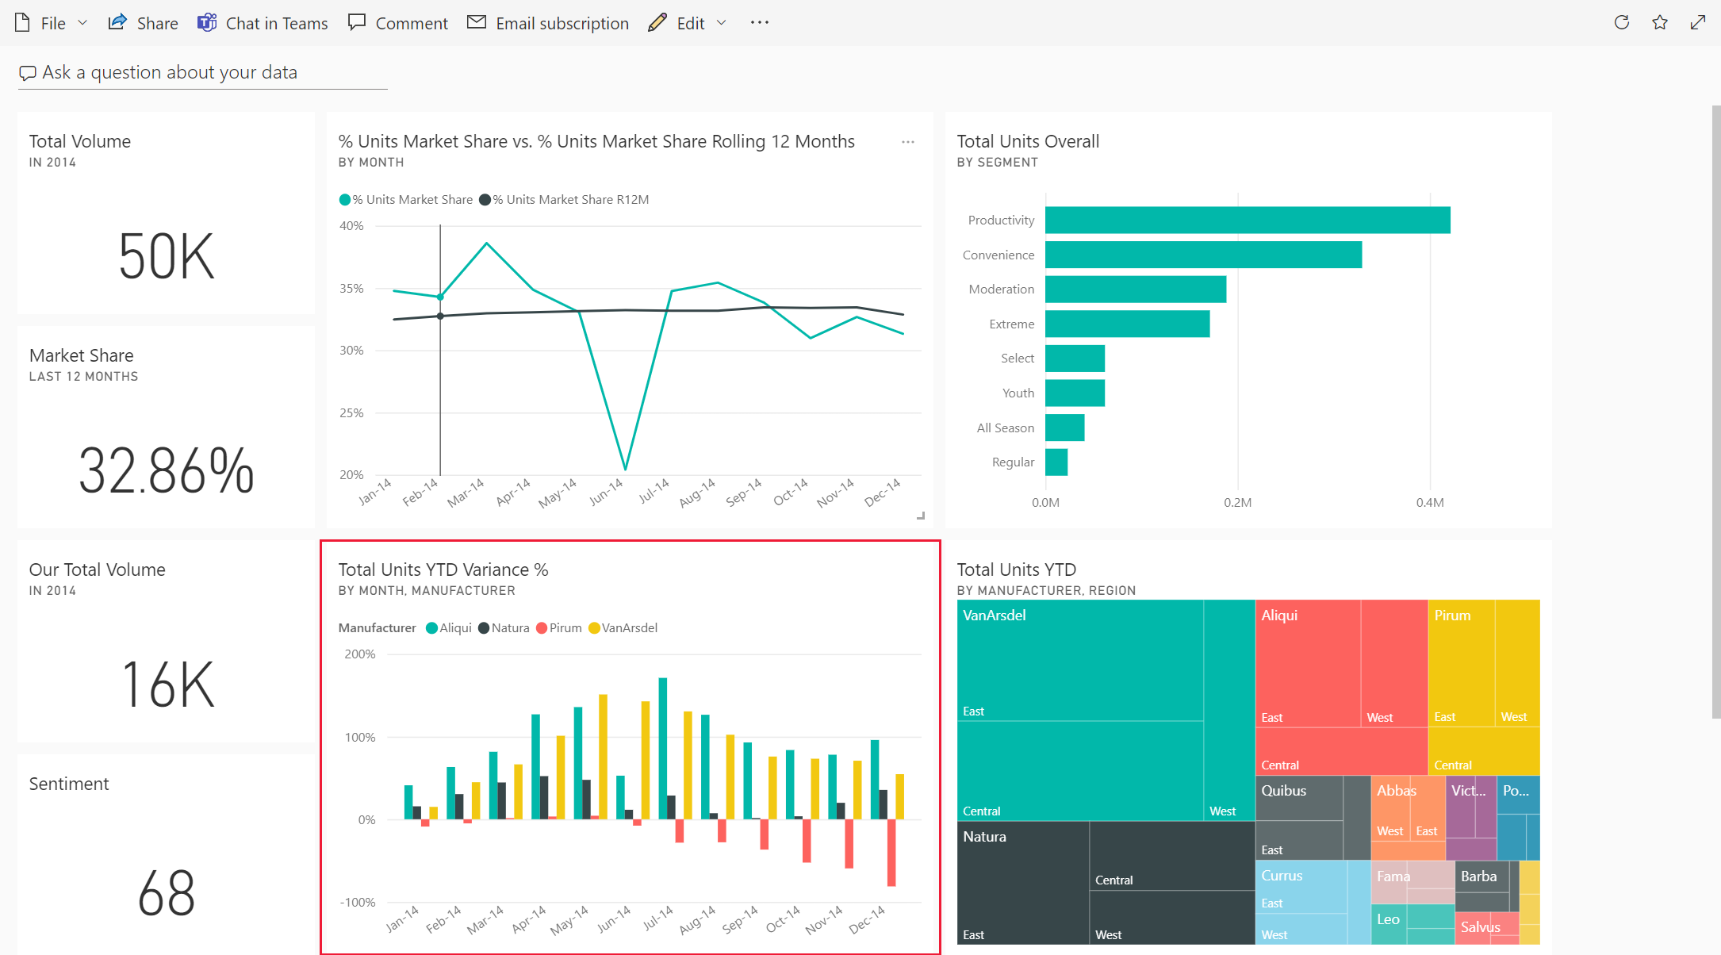
Task: Click the fullscreen expand icon
Action: click(x=1699, y=22)
